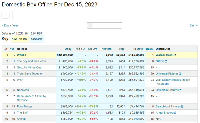Open Warner Bros. distributor link
This screenshot has width=200, height=123.
pyautogui.click(x=164, y=55)
